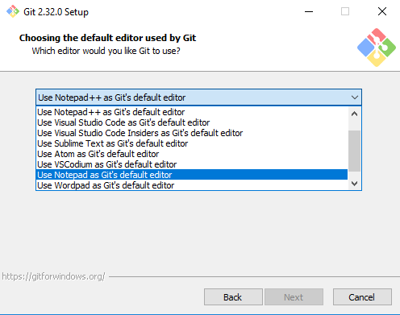Choose Use Wordpad as Git's default editor
The image size is (400, 315).
[x=192, y=185]
